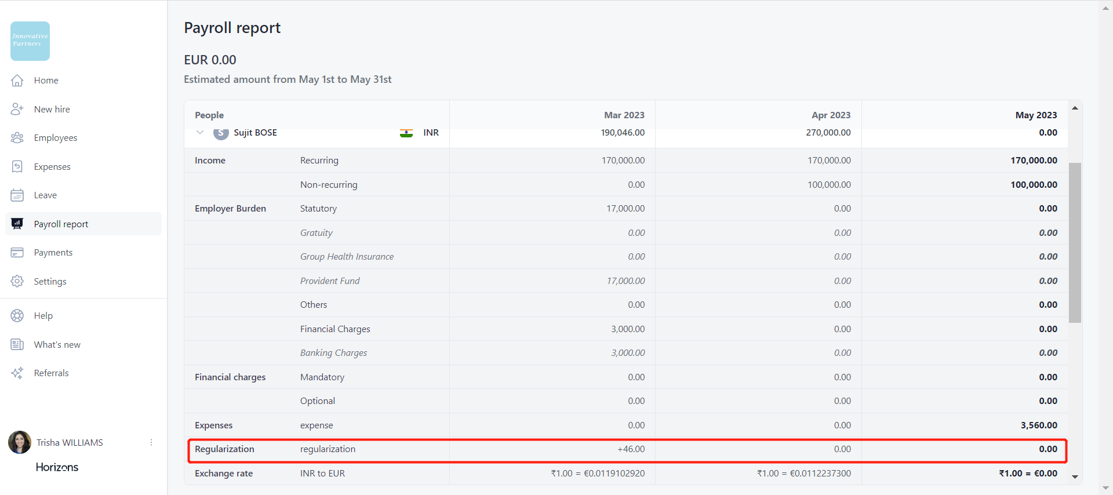This screenshot has height=495, width=1113.
Task: Click the Referrals sparkle icon
Action: (x=17, y=373)
